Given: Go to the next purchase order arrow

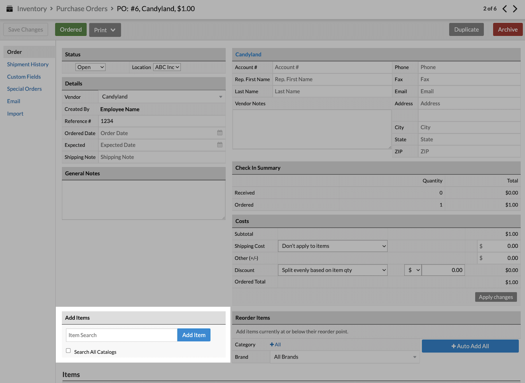Looking at the screenshot, I should pyautogui.click(x=515, y=9).
